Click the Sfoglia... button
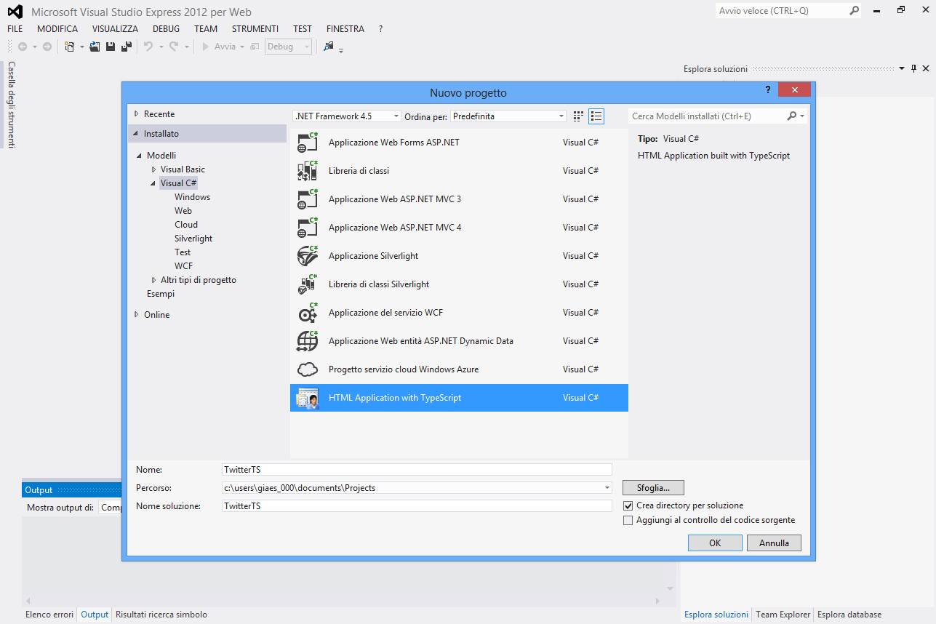This screenshot has width=936, height=624. (653, 487)
